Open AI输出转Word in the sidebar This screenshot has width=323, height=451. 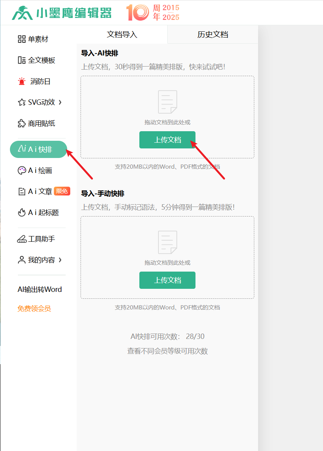(40, 290)
